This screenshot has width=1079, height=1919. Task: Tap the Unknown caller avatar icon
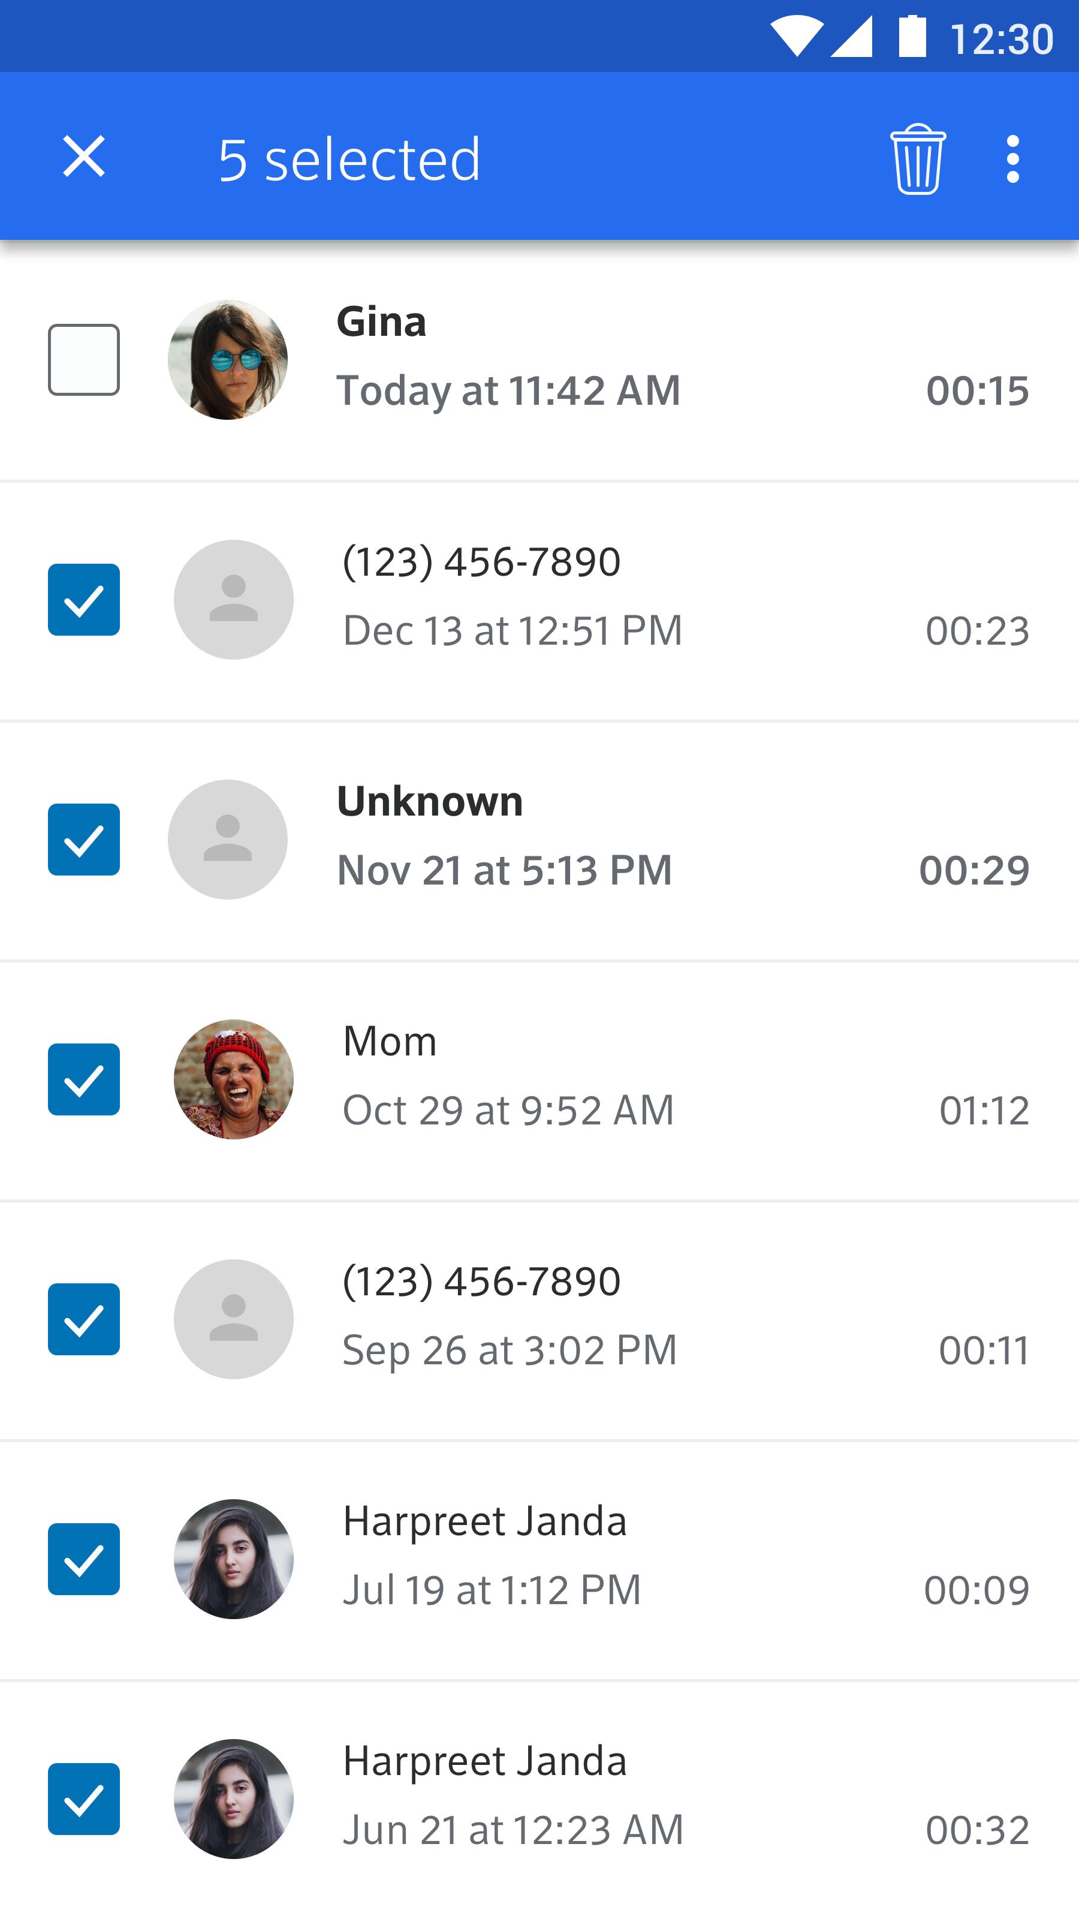pyautogui.click(x=228, y=840)
